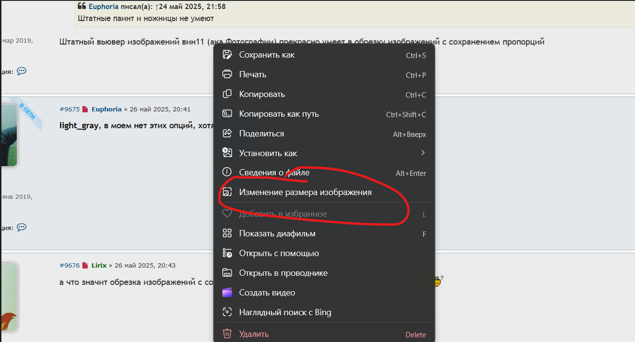Viewport: 635px width, 342px height.
Task: Open the #9676 post permalink
Action: [69, 266]
